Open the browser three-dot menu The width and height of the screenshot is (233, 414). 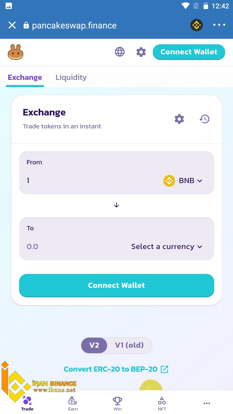(219, 25)
